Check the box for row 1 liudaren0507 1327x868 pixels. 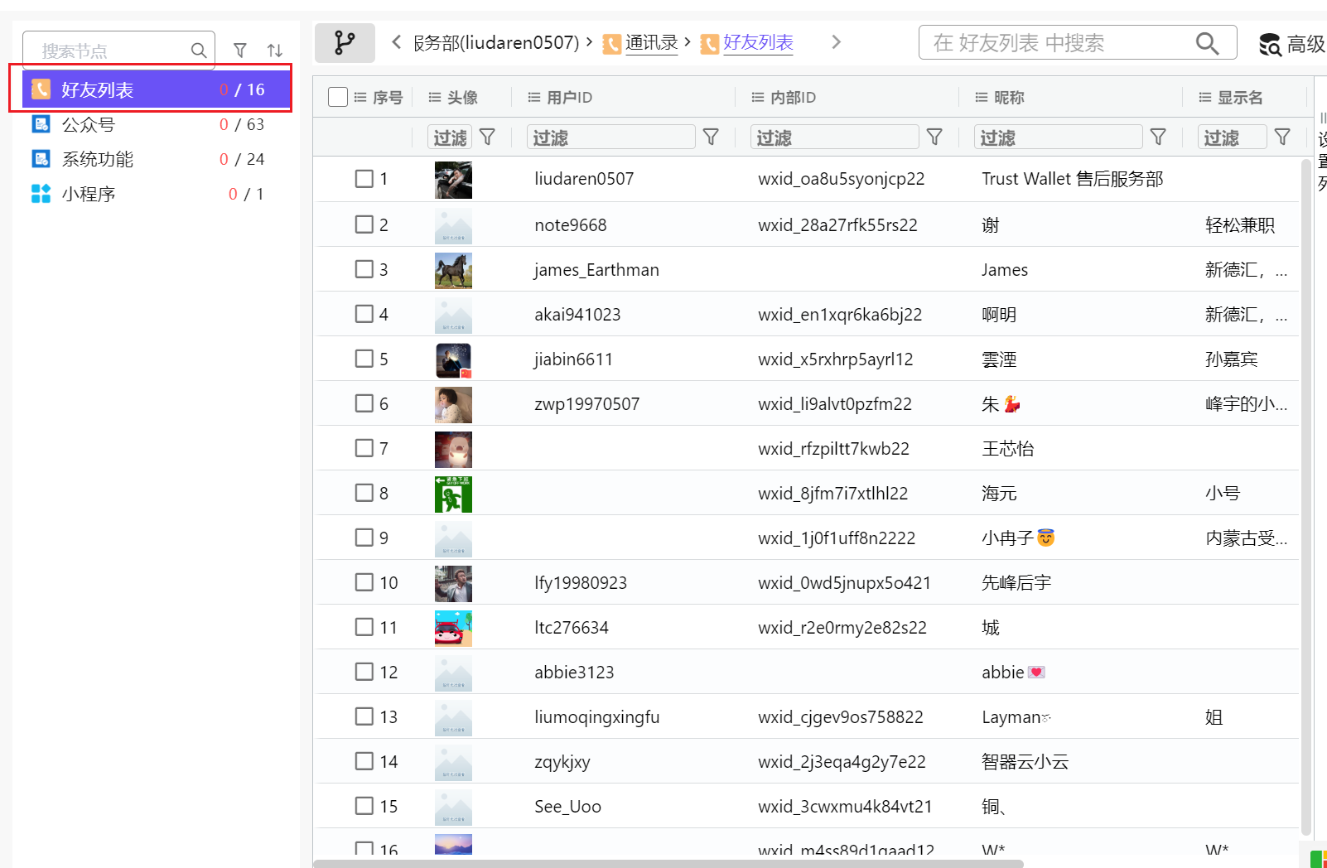(364, 179)
